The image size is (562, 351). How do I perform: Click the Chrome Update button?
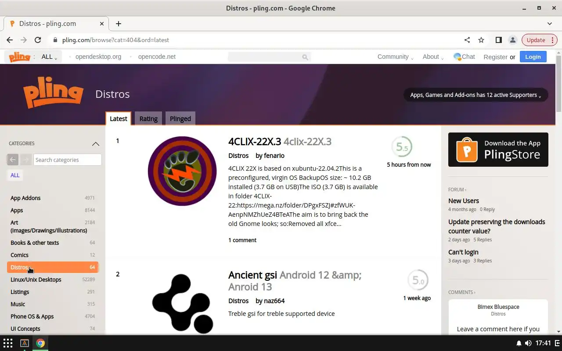[x=540, y=40]
